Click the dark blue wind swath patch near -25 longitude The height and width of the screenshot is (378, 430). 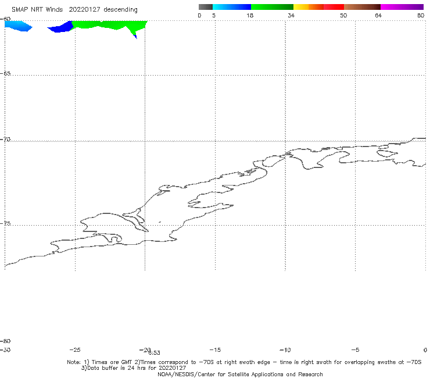(62, 27)
